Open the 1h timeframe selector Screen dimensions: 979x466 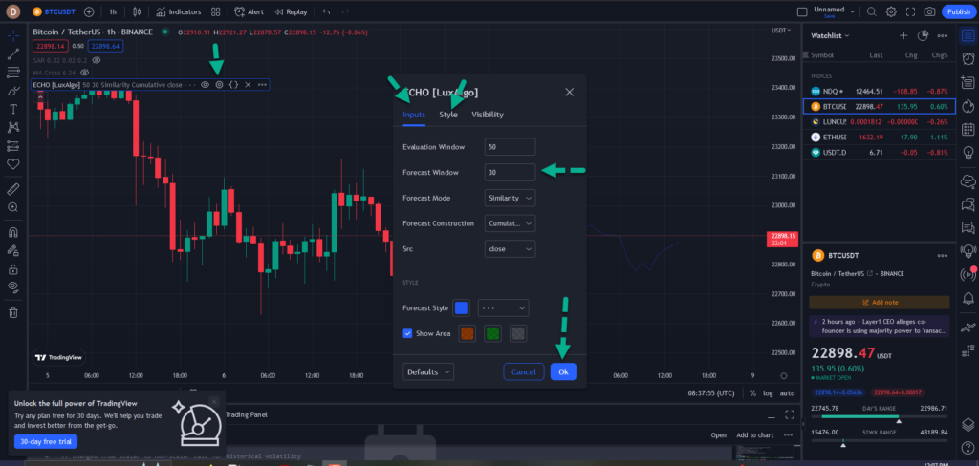click(x=113, y=11)
